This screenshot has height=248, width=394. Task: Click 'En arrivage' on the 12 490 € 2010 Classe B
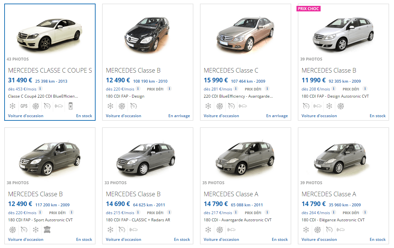[179, 116]
